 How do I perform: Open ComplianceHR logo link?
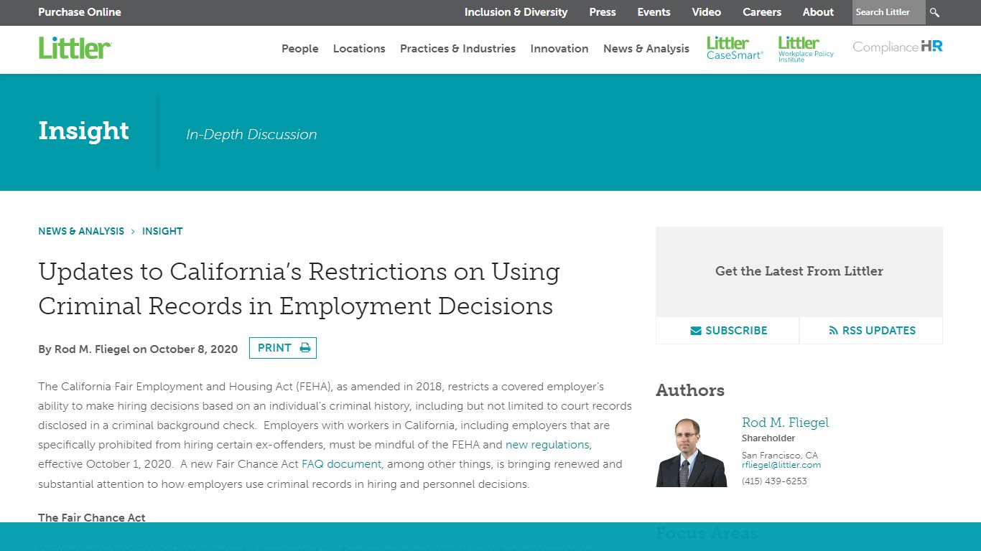coord(897,47)
